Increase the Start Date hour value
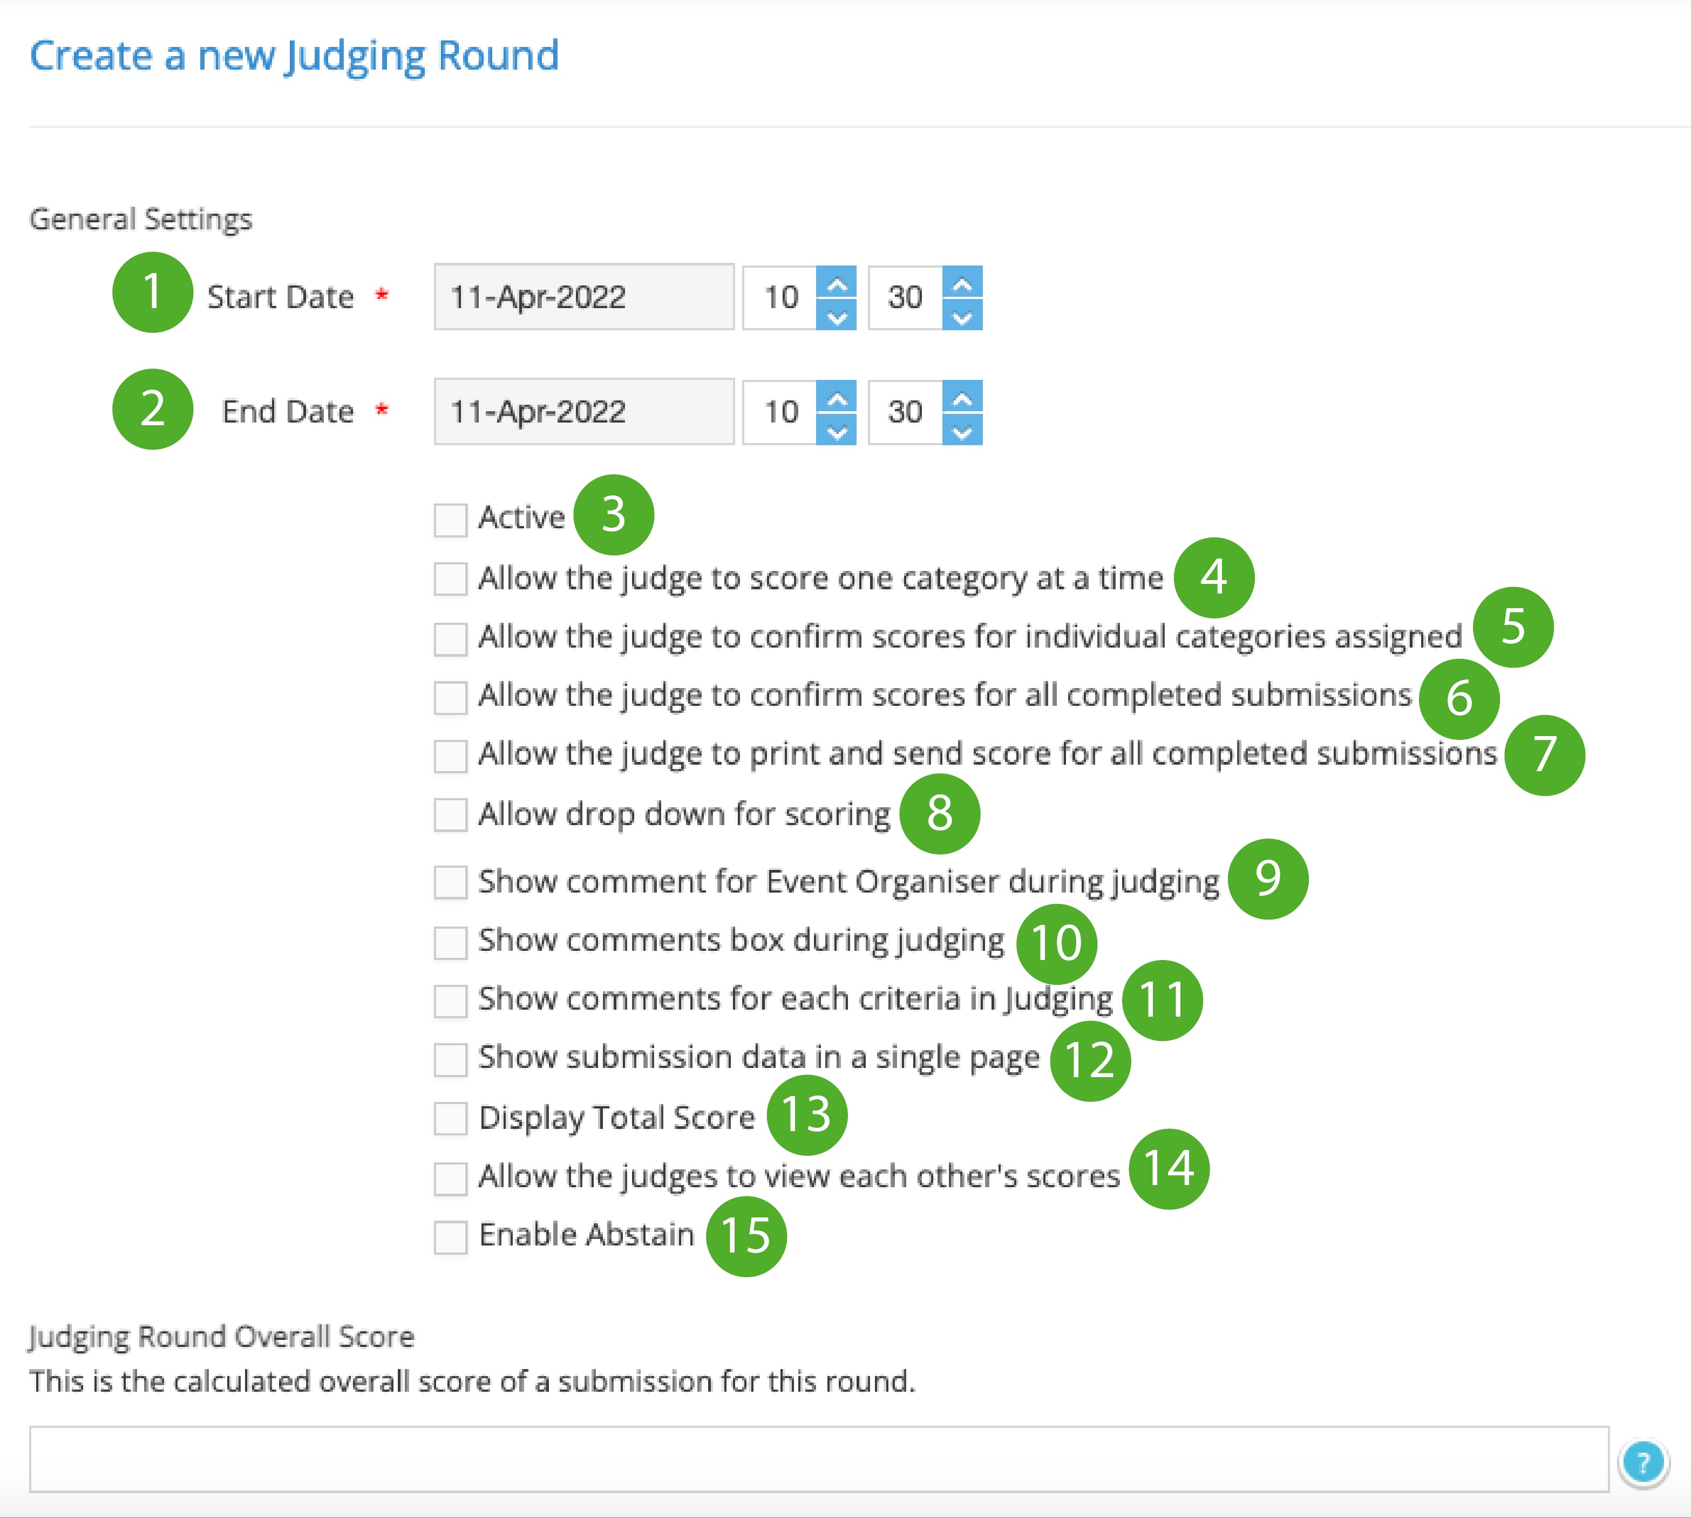The width and height of the screenshot is (1691, 1518). tap(836, 282)
